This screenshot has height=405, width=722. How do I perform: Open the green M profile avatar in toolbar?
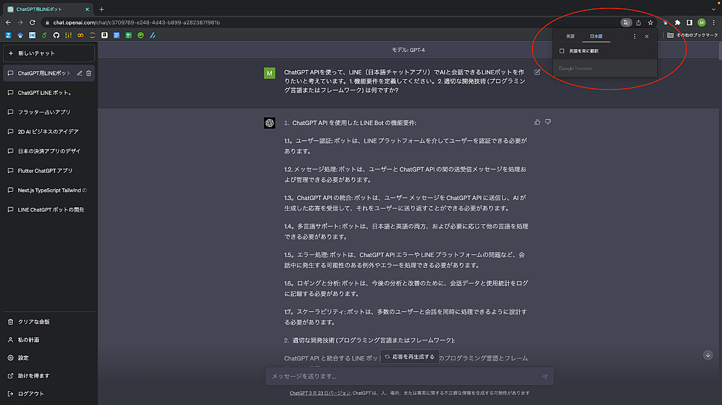701,22
